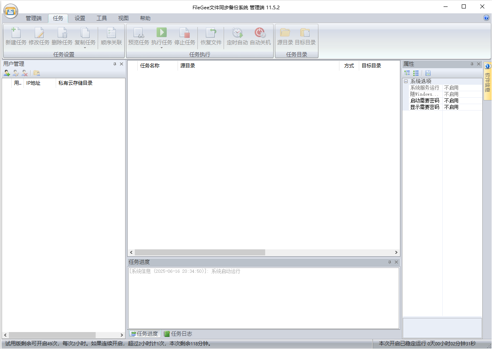Click the categorized view icon in 属性 panel

[407, 73]
